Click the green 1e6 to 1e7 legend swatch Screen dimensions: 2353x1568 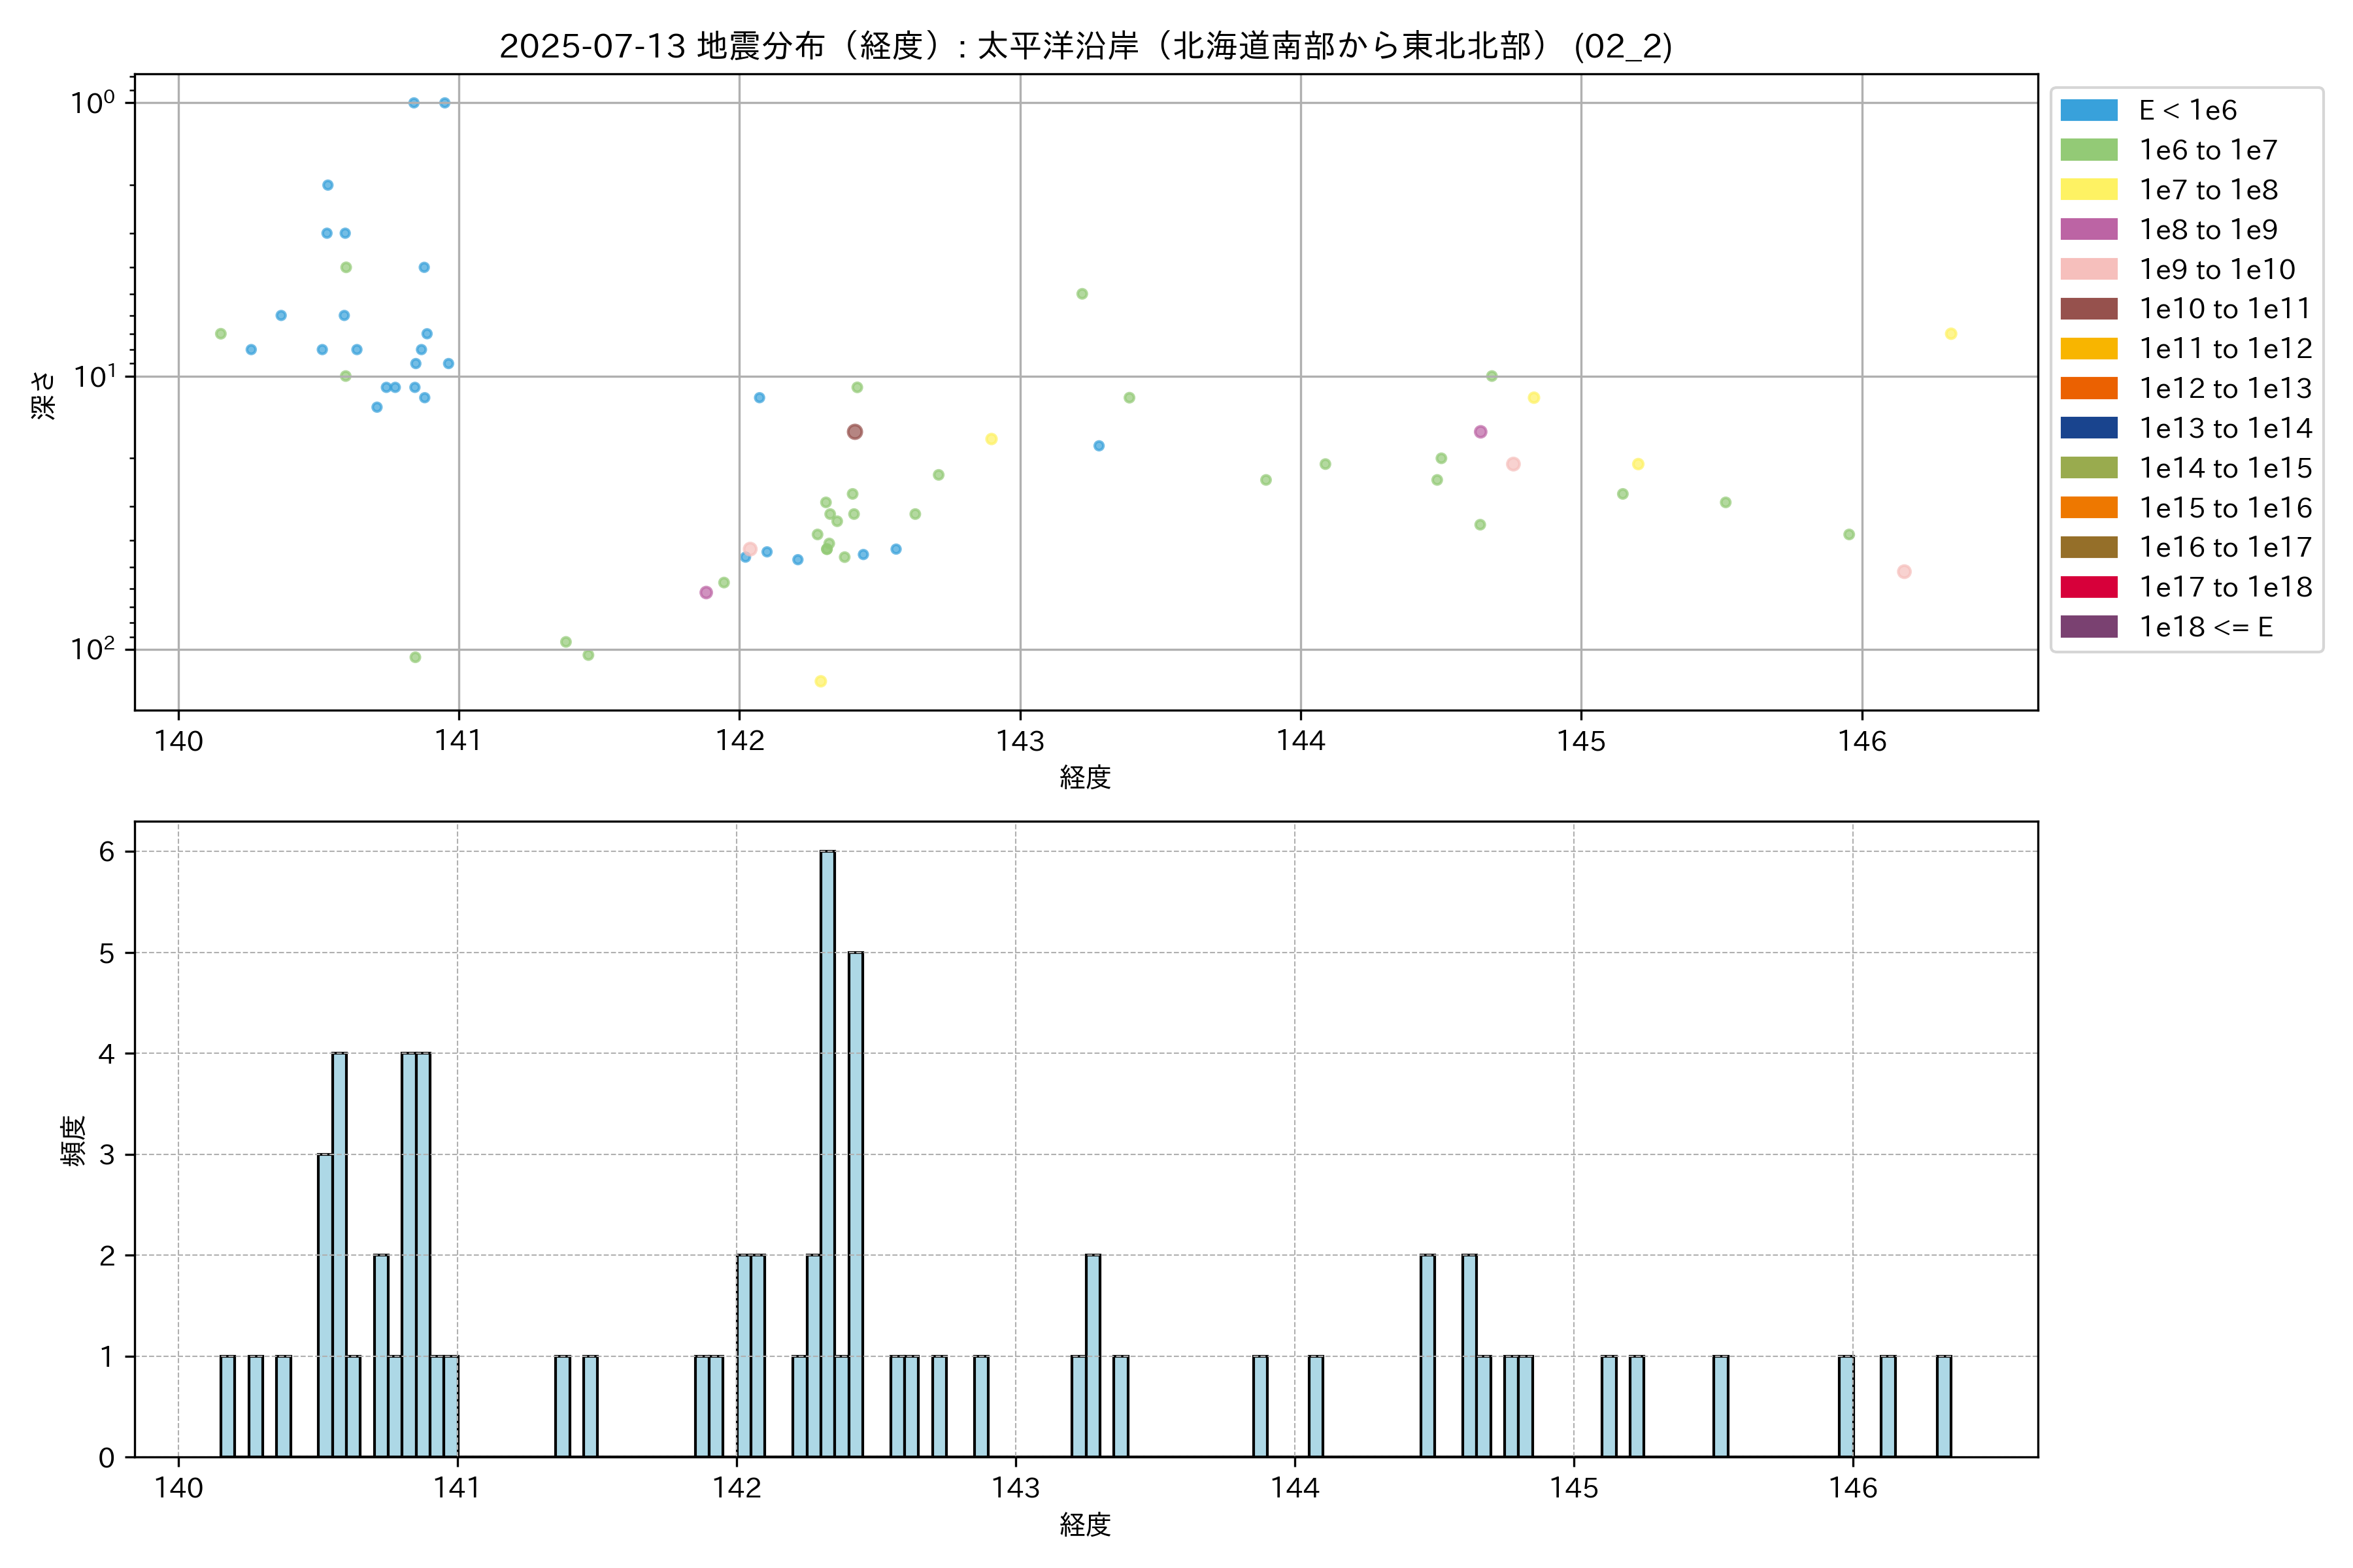[x=2089, y=150]
